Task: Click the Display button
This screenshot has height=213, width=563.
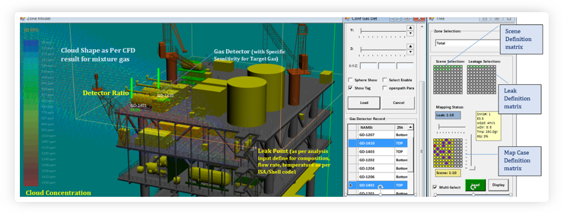Action: coord(498,185)
